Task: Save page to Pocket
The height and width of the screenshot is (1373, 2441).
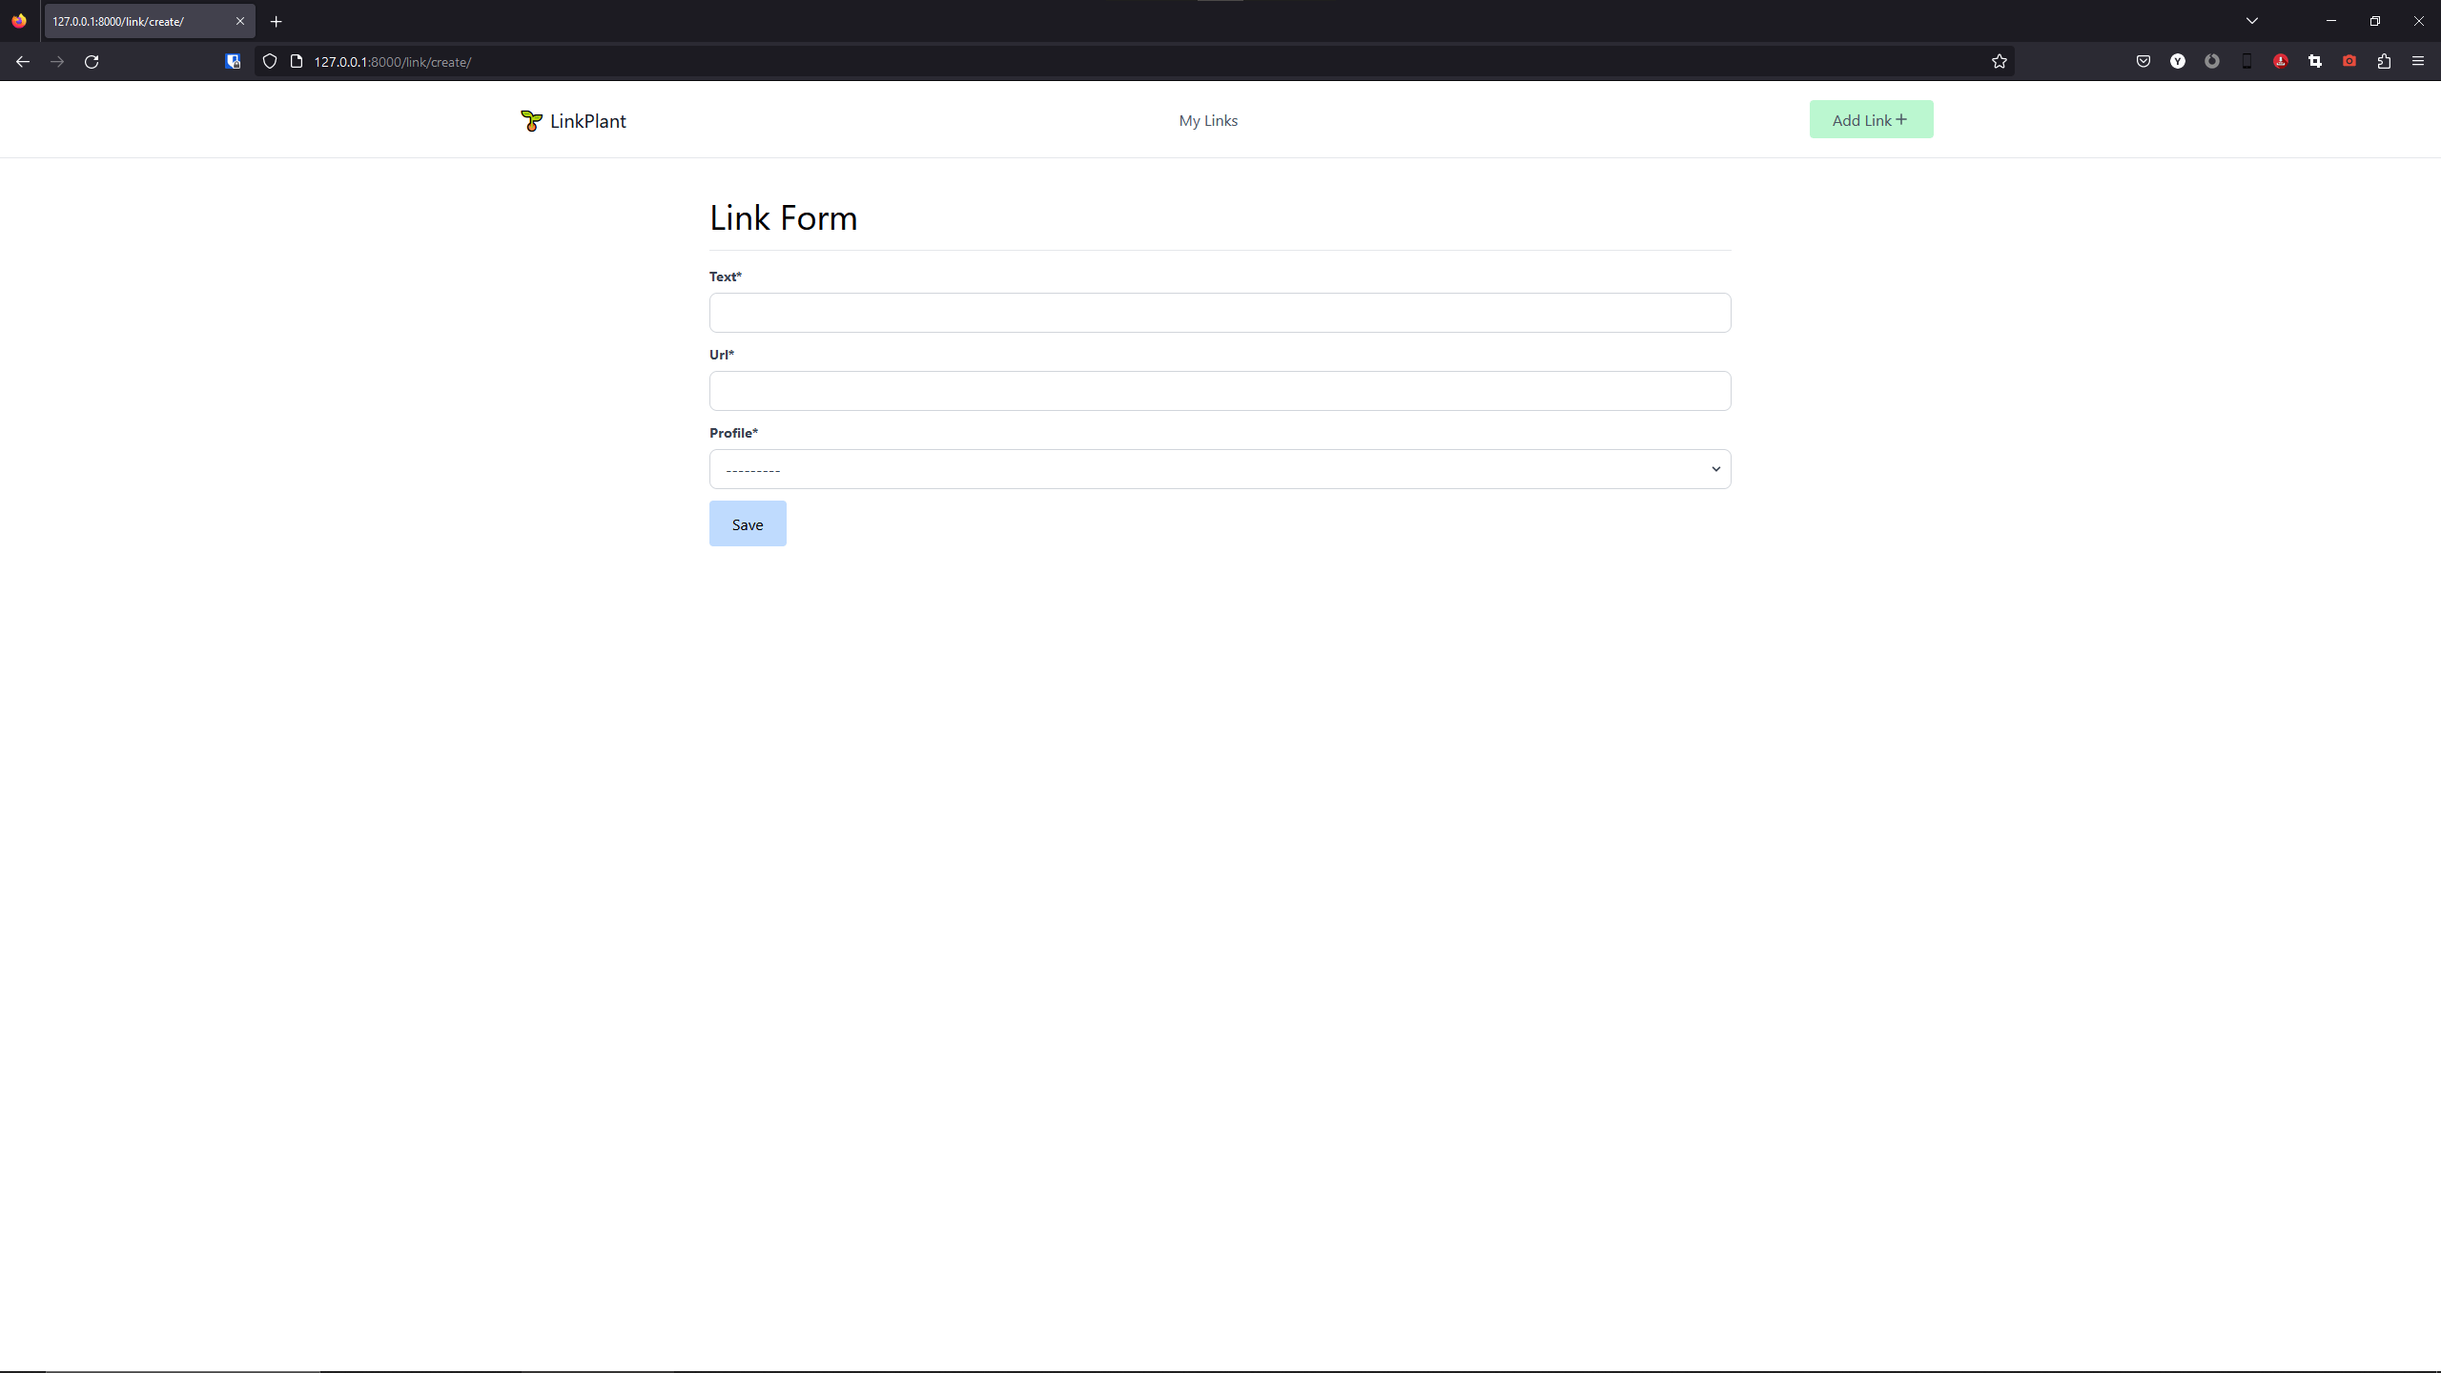Action: (x=2144, y=62)
